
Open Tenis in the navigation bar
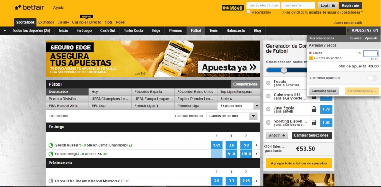tap(213, 31)
